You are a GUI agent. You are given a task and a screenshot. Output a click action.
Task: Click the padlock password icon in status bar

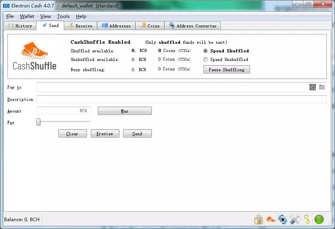pyautogui.click(x=259, y=219)
